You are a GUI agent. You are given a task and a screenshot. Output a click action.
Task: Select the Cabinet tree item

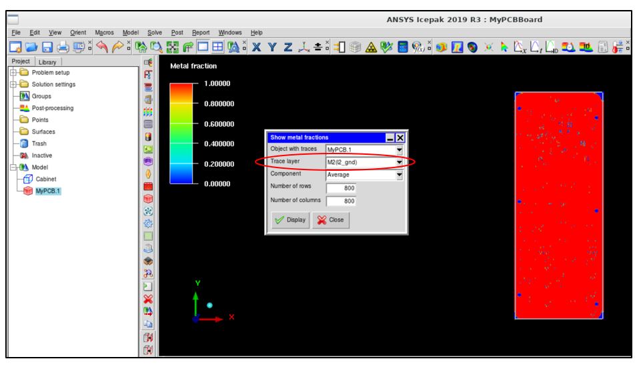point(46,179)
